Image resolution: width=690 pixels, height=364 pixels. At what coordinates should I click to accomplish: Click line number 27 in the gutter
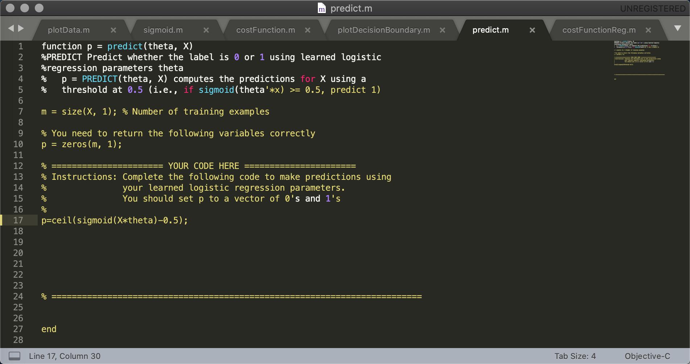click(x=18, y=329)
